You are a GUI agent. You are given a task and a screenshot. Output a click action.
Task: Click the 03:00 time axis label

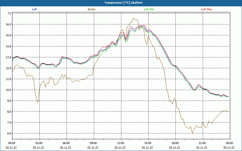tap(39, 143)
